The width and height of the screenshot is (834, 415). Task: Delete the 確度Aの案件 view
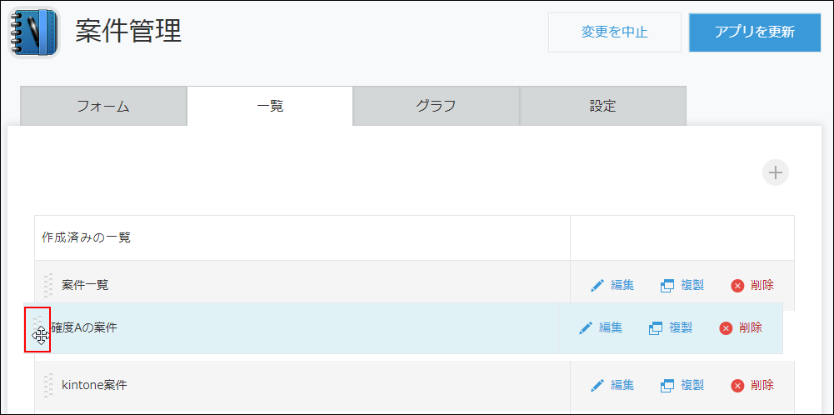[741, 327]
